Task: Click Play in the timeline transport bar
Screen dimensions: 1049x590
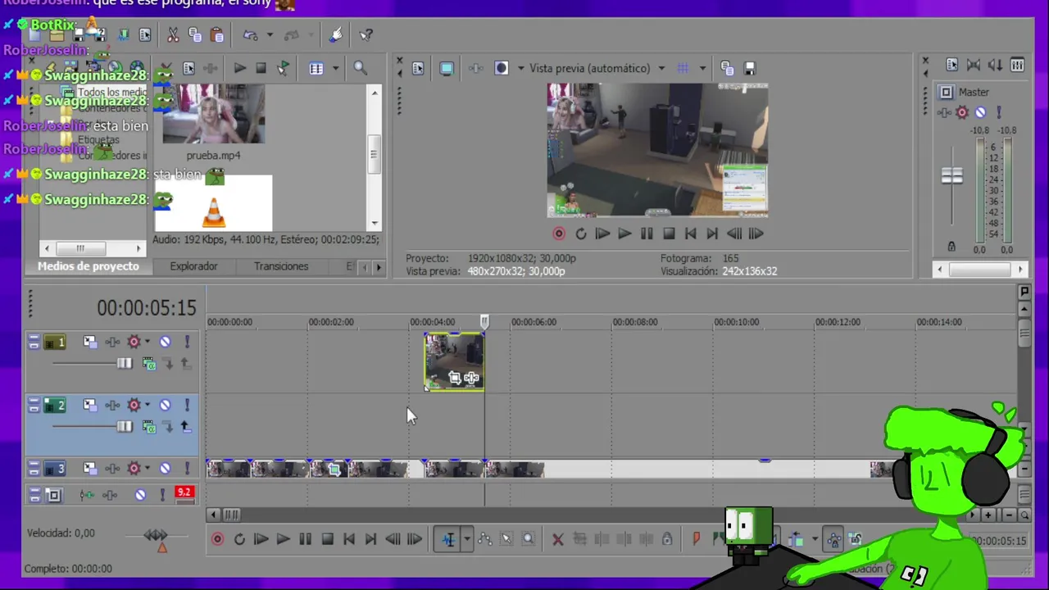Action: [x=283, y=539]
